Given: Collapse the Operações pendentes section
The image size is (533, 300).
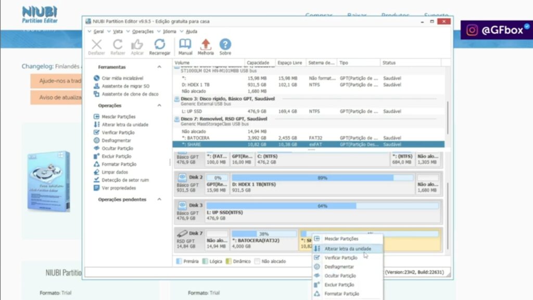Looking at the screenshot, I should pyautogui.click(x=159, y=199).
